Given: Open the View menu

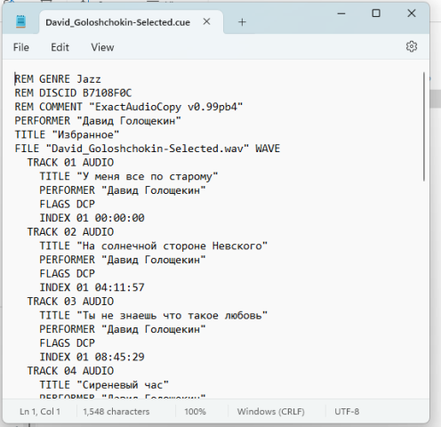Looking at the screenshot, I should tap(102, 47).
